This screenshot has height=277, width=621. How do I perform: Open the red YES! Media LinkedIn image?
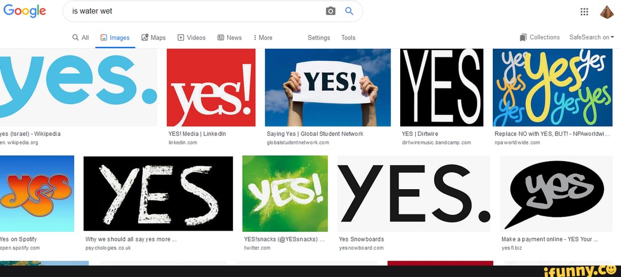tap(211, 87)
